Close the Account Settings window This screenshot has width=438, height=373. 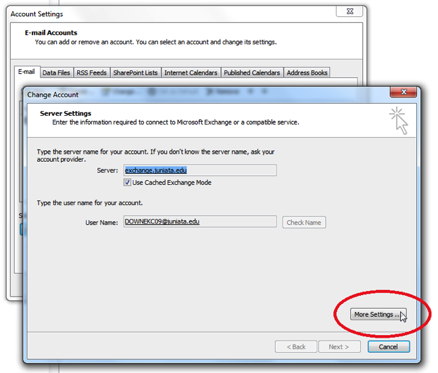click(x=349, y=12)
